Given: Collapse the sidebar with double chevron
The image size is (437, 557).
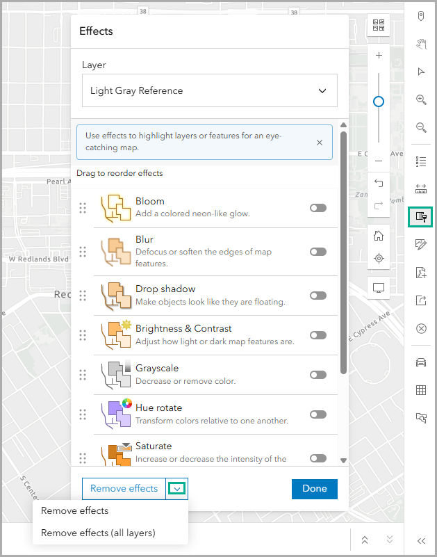Looking at the screenshot, I should (420, 540).
